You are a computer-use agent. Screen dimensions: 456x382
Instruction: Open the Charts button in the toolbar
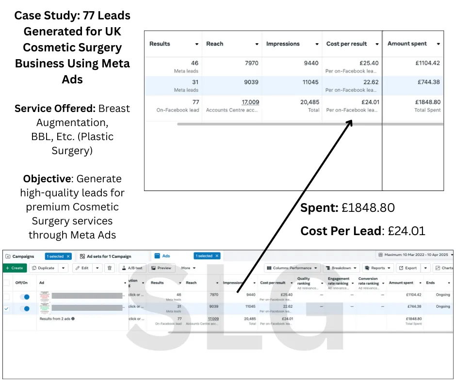pos(444,268)
